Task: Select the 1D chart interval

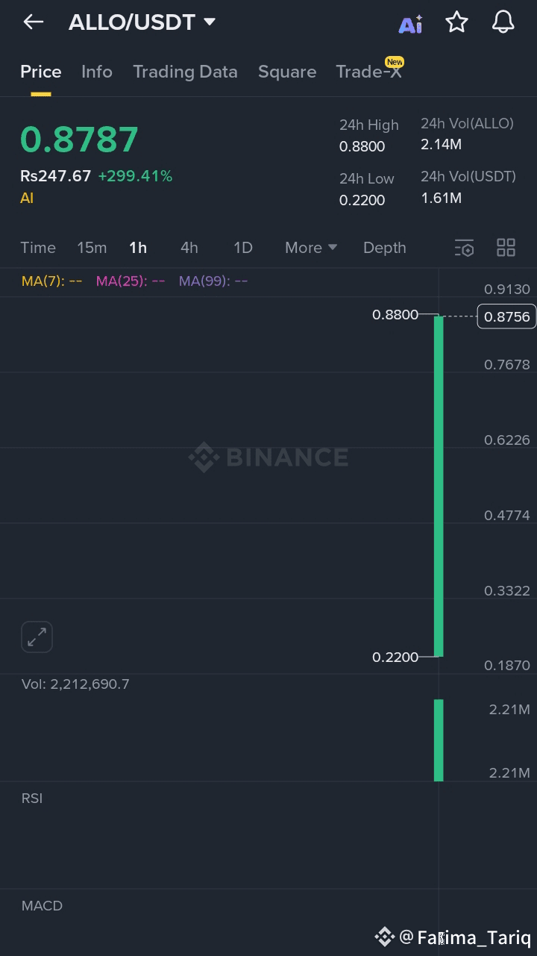Action: tap(243, 248)
